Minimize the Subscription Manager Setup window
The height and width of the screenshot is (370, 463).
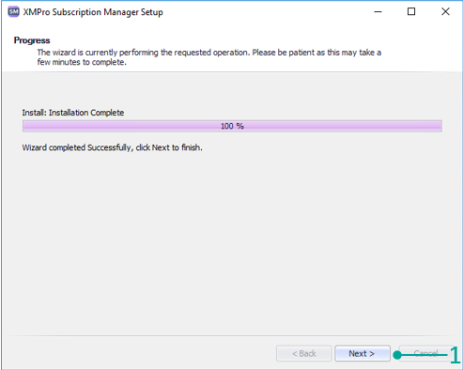click(x=378, y=12)
